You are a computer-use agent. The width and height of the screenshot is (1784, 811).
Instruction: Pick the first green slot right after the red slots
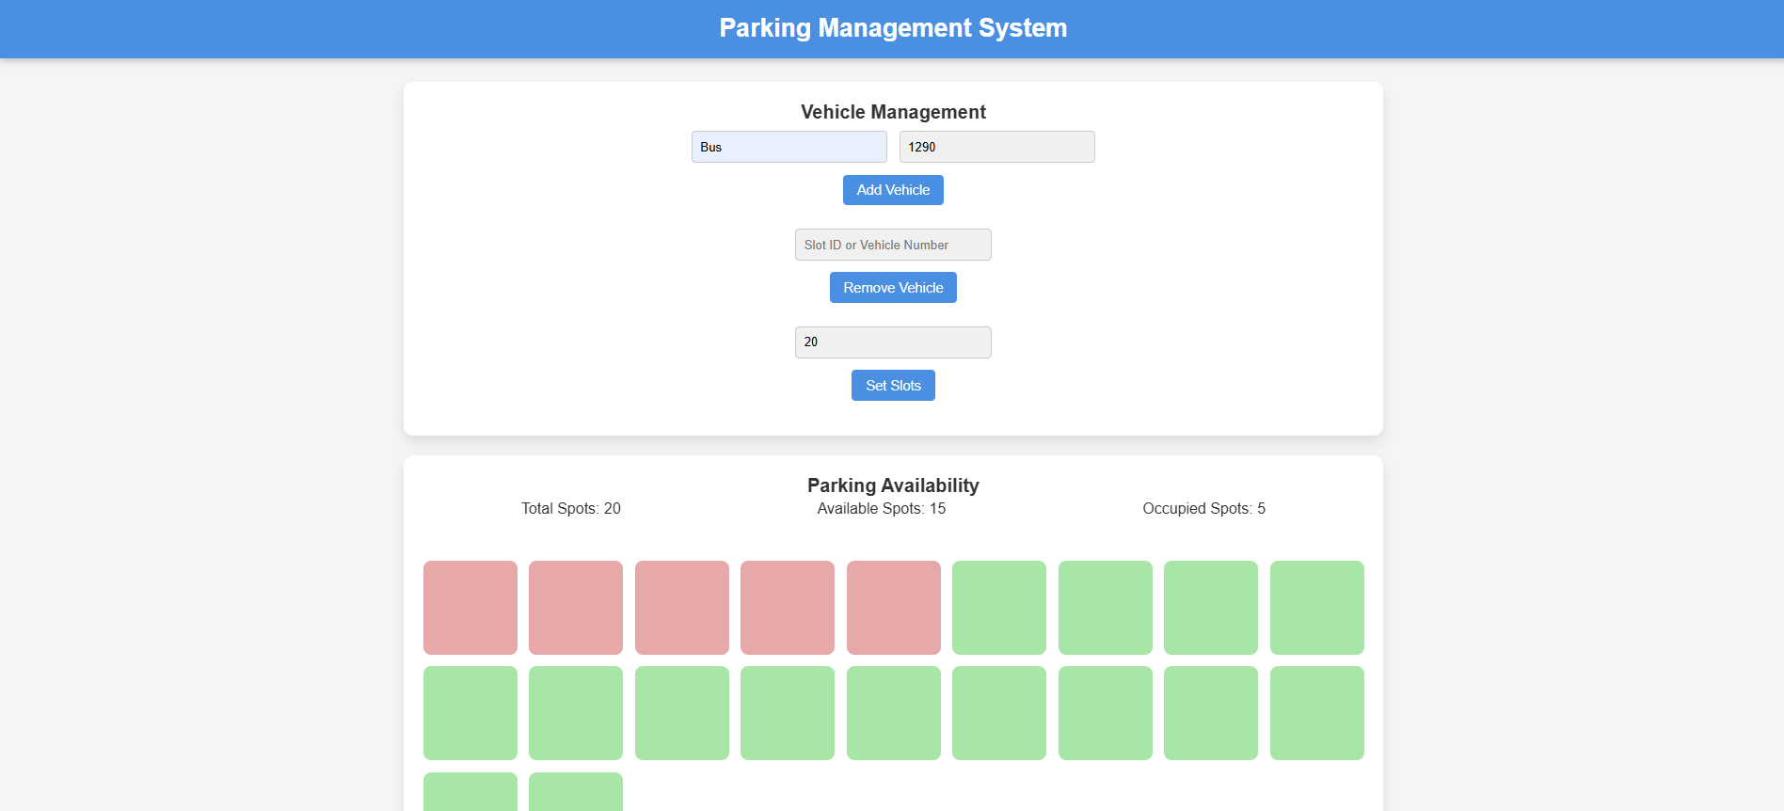(999, 608)
